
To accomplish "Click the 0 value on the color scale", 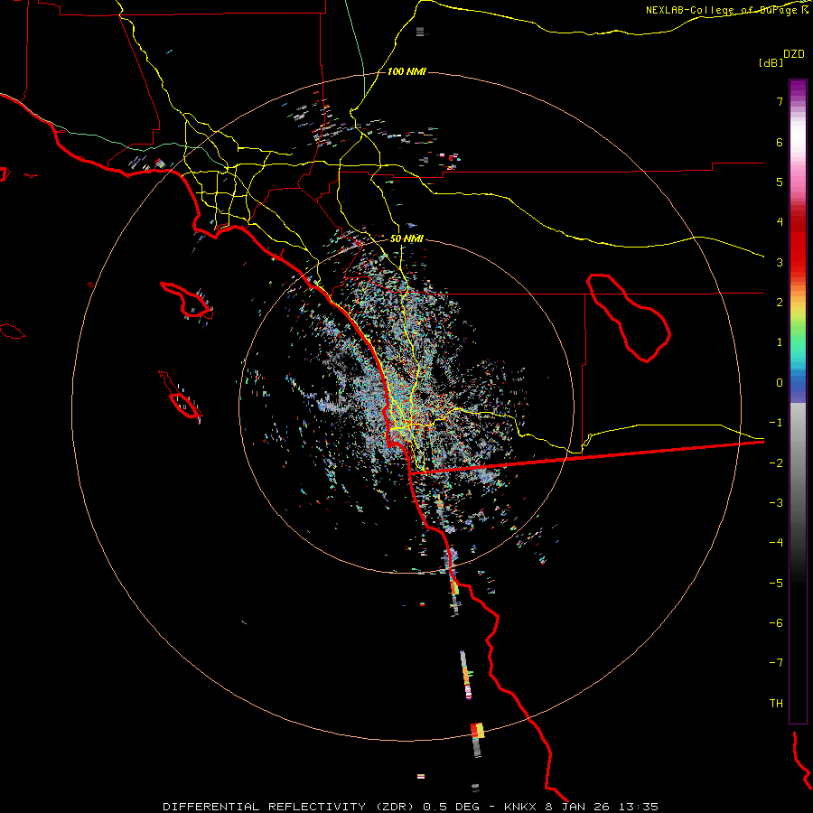I will click(x=780, y=383).
